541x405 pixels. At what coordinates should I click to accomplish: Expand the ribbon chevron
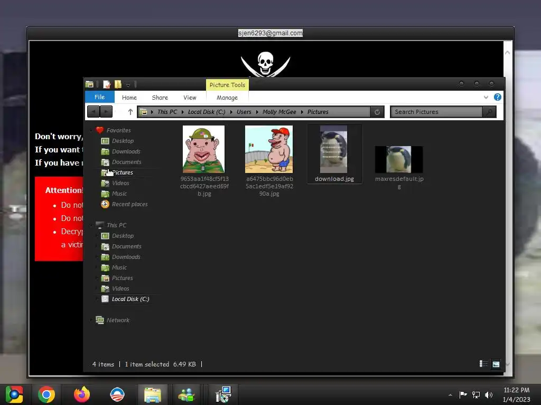point(486,97)
